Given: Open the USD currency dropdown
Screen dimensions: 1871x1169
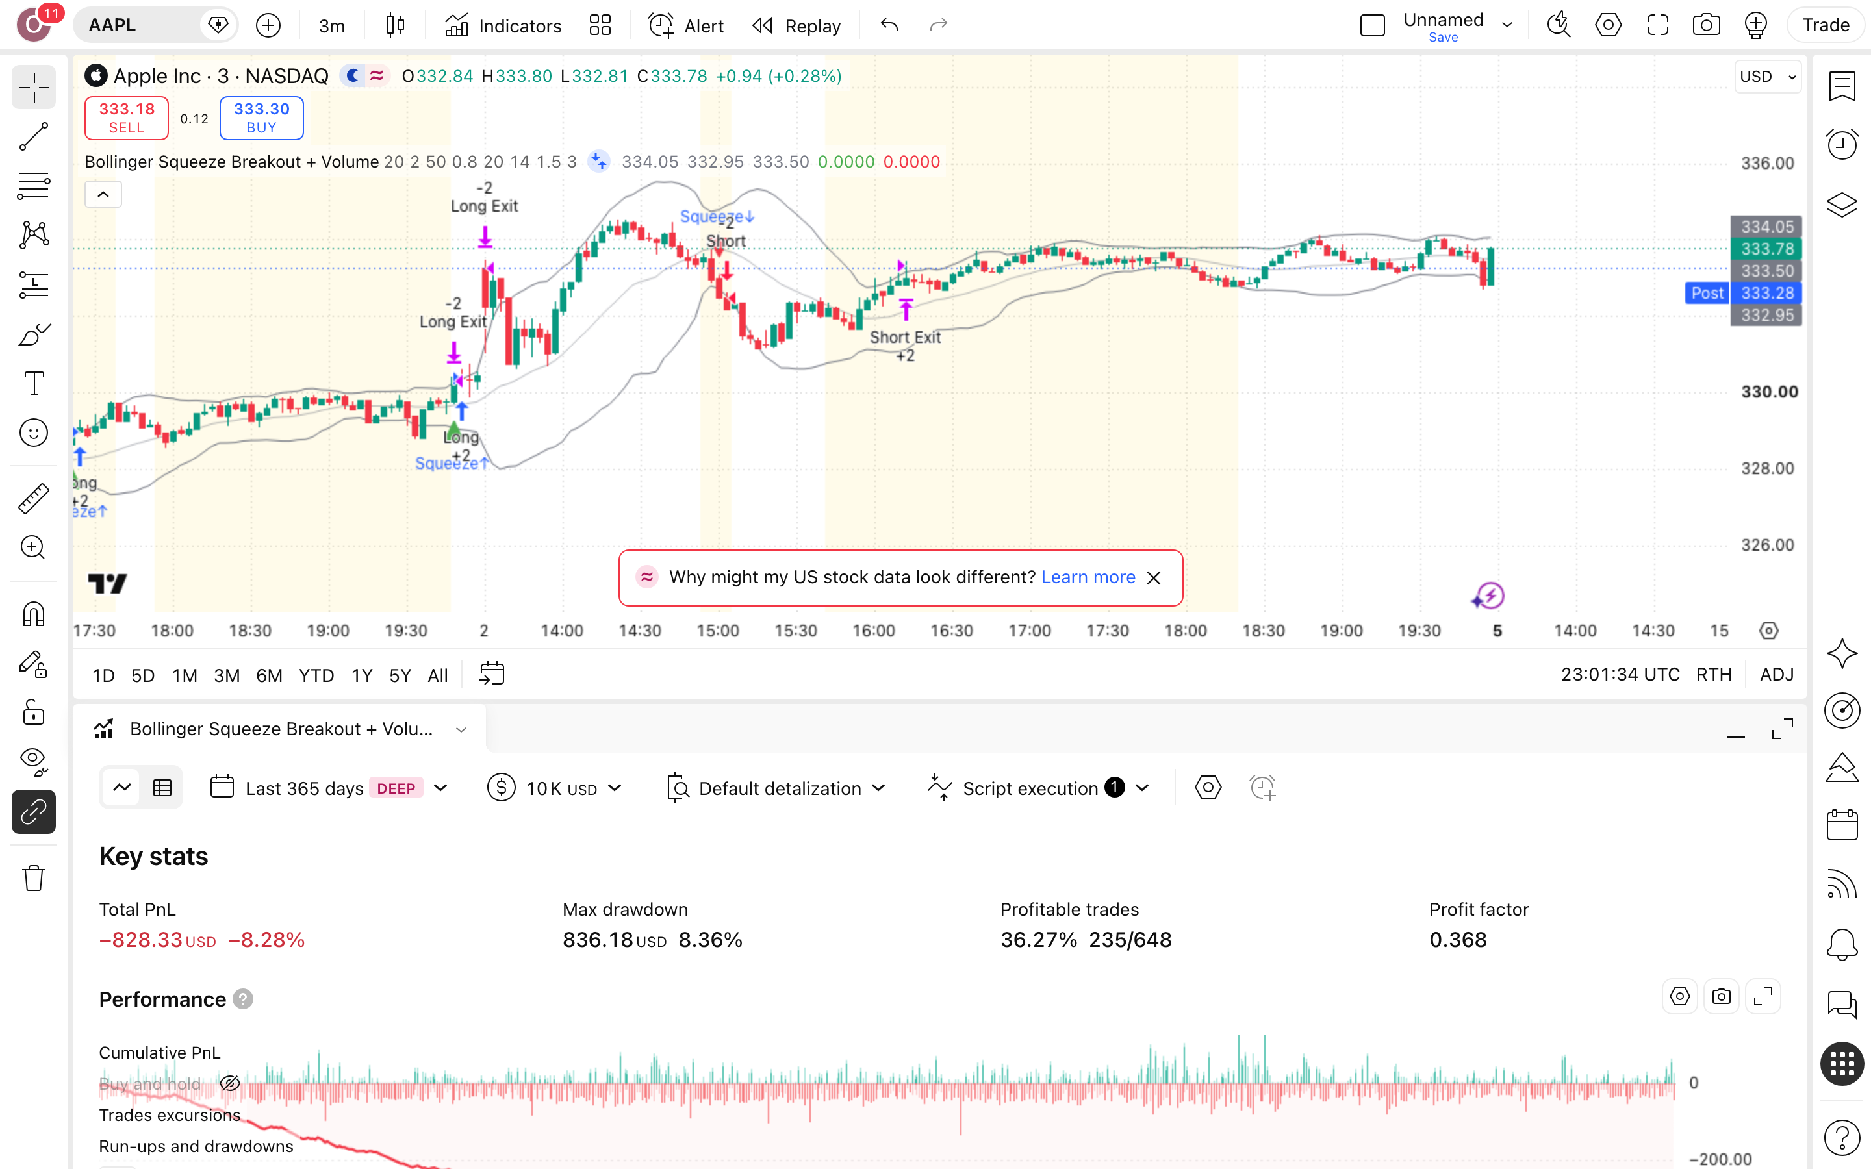Looking at the screenshot, I should click(x=1768, y=77).
